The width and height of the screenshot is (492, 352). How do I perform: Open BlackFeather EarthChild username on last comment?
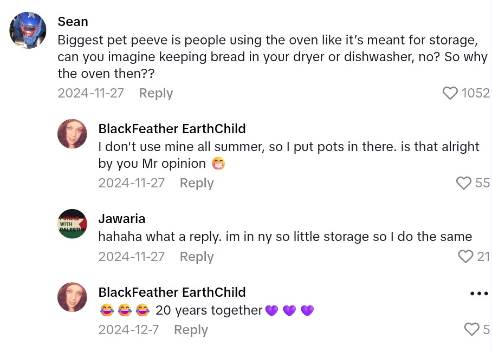(x=172, y=292)
